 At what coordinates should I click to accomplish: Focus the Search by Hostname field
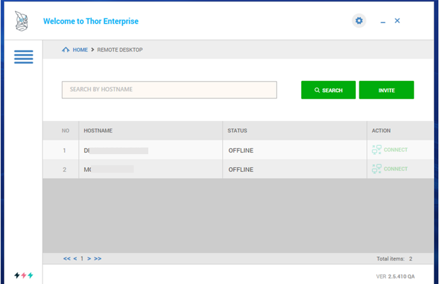[169, 90]
